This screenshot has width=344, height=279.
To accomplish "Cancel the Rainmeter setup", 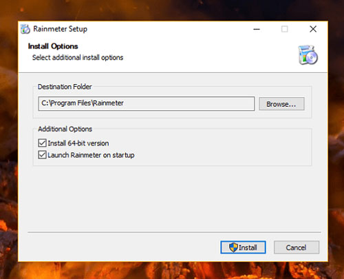I will tap(297, 247).
